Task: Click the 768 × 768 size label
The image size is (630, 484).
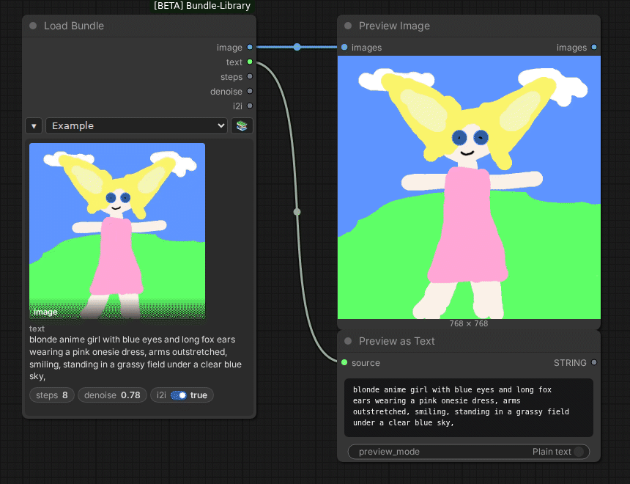Action: tap(469, 323)
